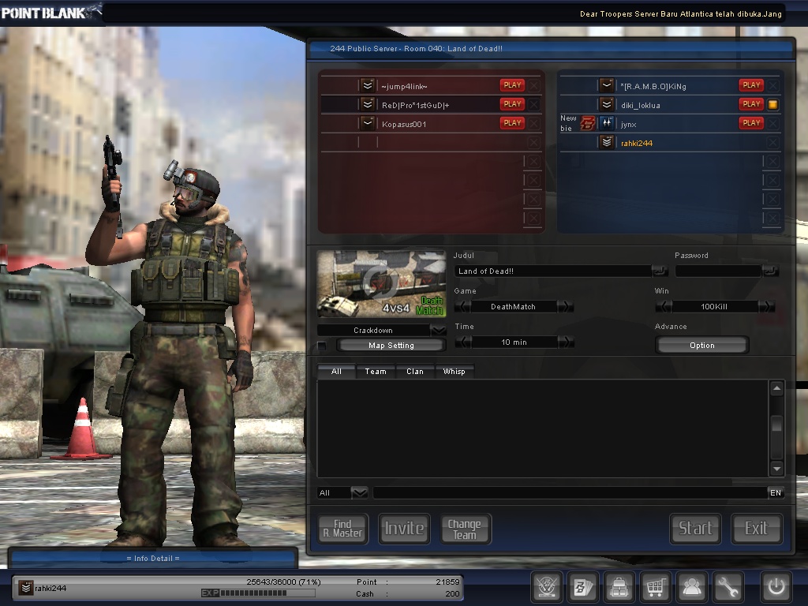The width and height of the screenshot is (808, 606).
Task: Open the Advance Option button
Action: tap(701, 346)
